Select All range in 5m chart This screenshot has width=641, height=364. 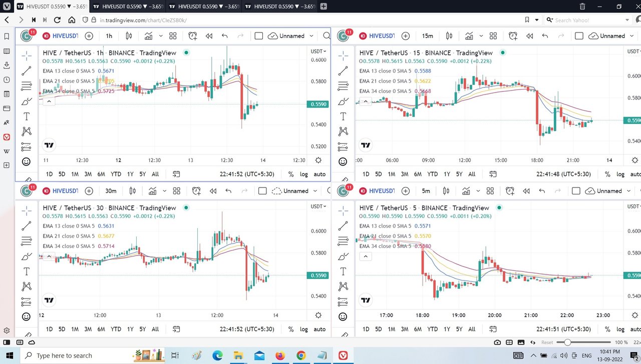(x=472, y=329)
